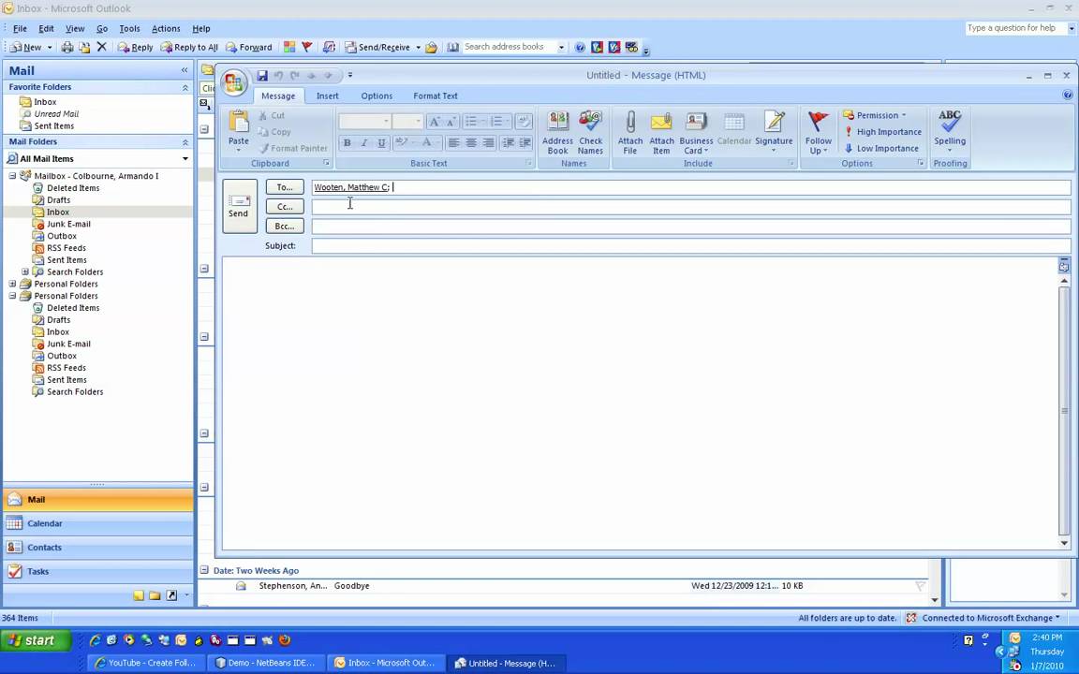Toggle underline formatting in Basic Text
The image size is (1079, 674).
point(381,143)
